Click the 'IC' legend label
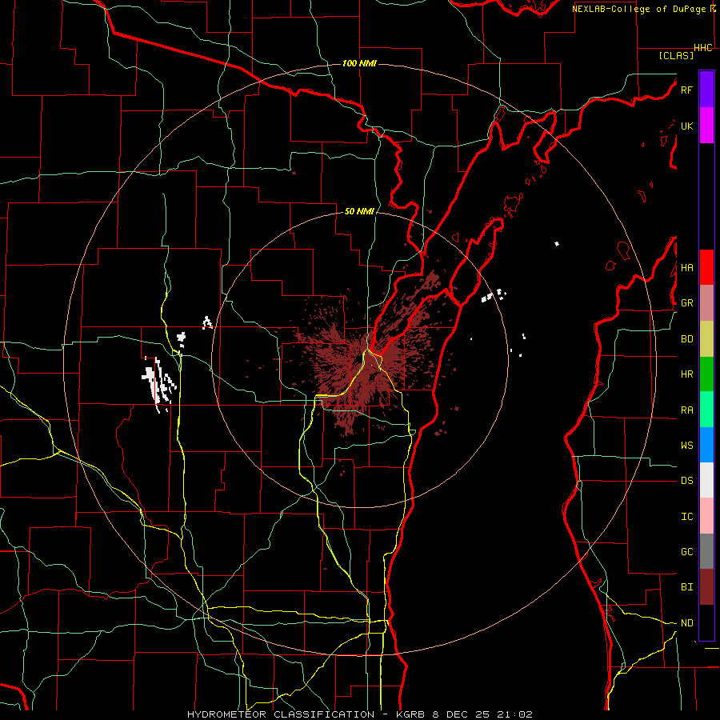720x720 pixels. [x=686, y=516]
